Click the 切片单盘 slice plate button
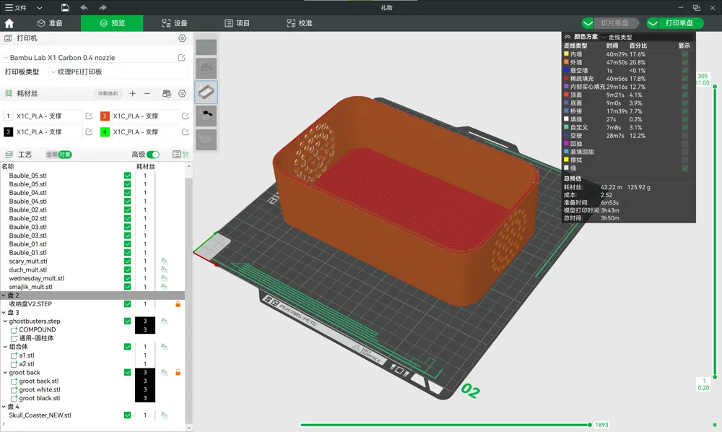The image size is (722, 432). [x=616, y=23]
